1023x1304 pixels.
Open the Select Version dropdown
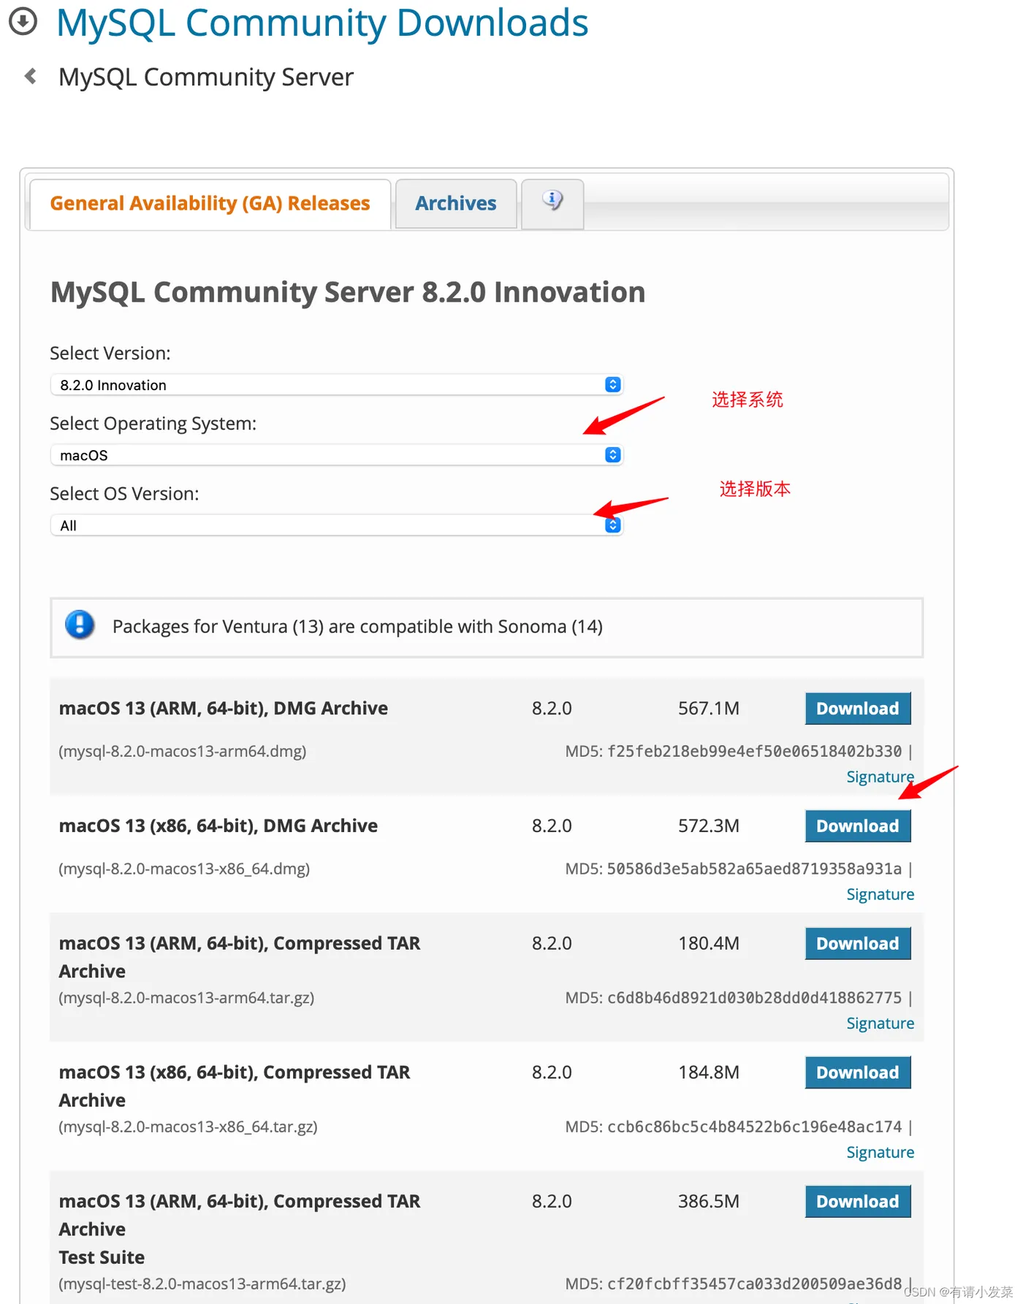tap(336, 385)
